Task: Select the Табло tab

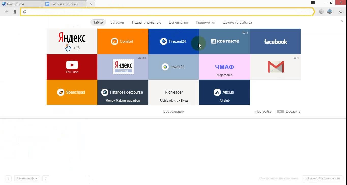Action: (x=98, y=22)
